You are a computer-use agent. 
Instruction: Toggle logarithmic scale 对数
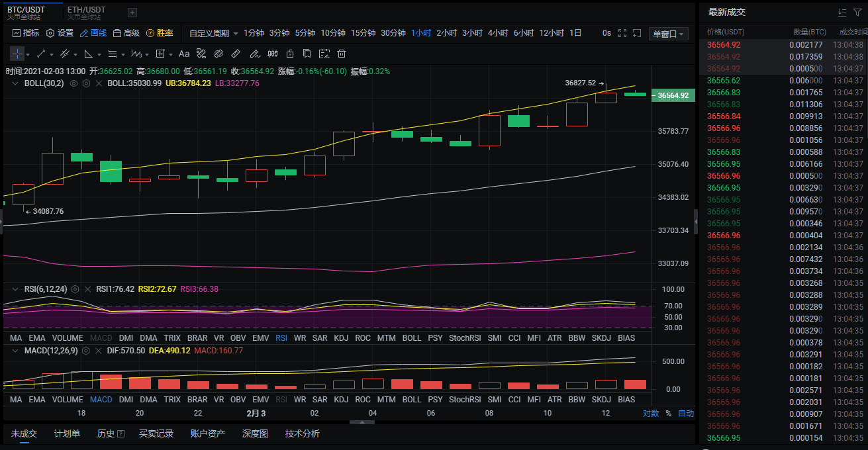[650, 414]
